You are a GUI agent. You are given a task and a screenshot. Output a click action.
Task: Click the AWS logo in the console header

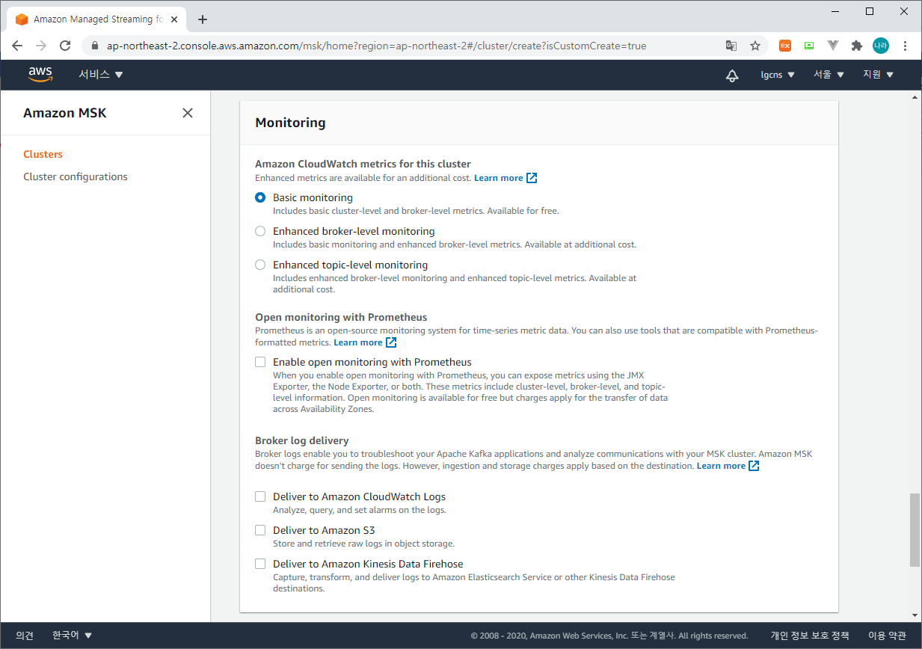[x=40, y=74]
